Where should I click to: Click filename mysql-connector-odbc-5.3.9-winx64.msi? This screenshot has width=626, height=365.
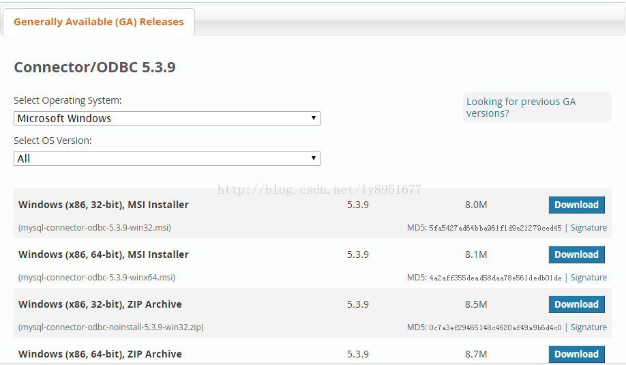[97, 278]
